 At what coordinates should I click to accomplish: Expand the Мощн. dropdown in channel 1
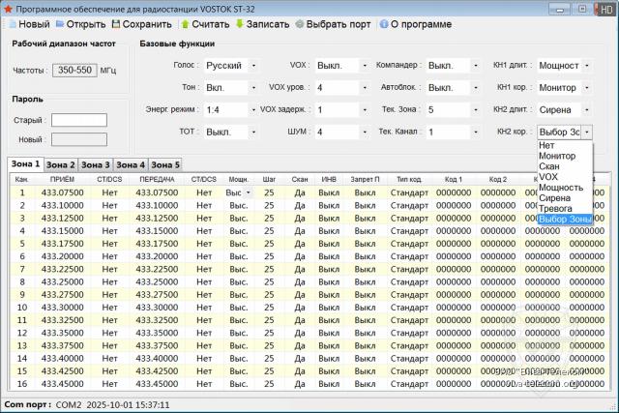click(248, 192)
